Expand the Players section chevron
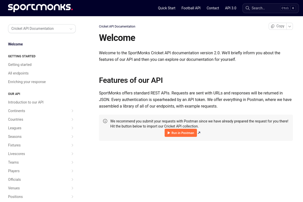This screenshot has width=303, height=202. (x=72, y=171)
